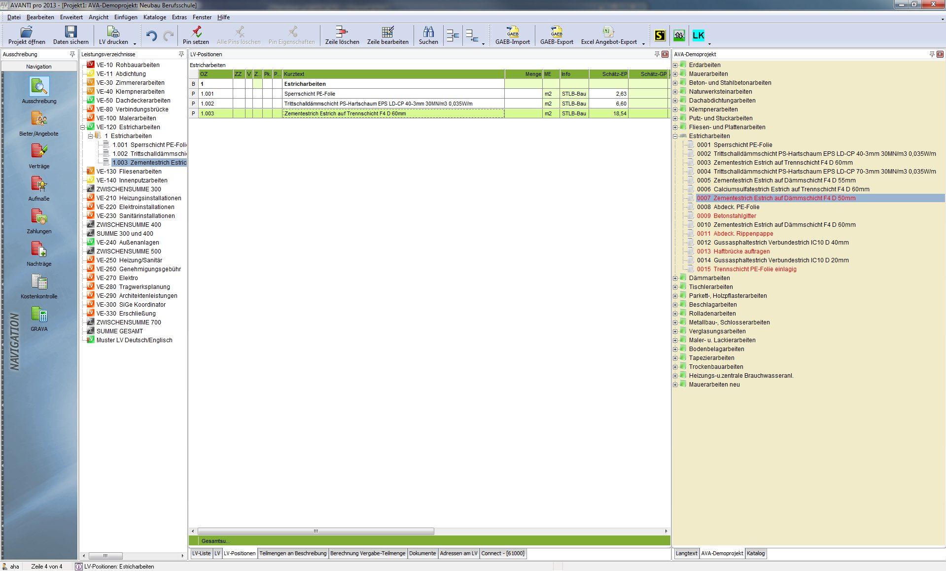Viewport: 946px width, 571px height.
Task: Open the Katalog tab
Action: point(756,553)
